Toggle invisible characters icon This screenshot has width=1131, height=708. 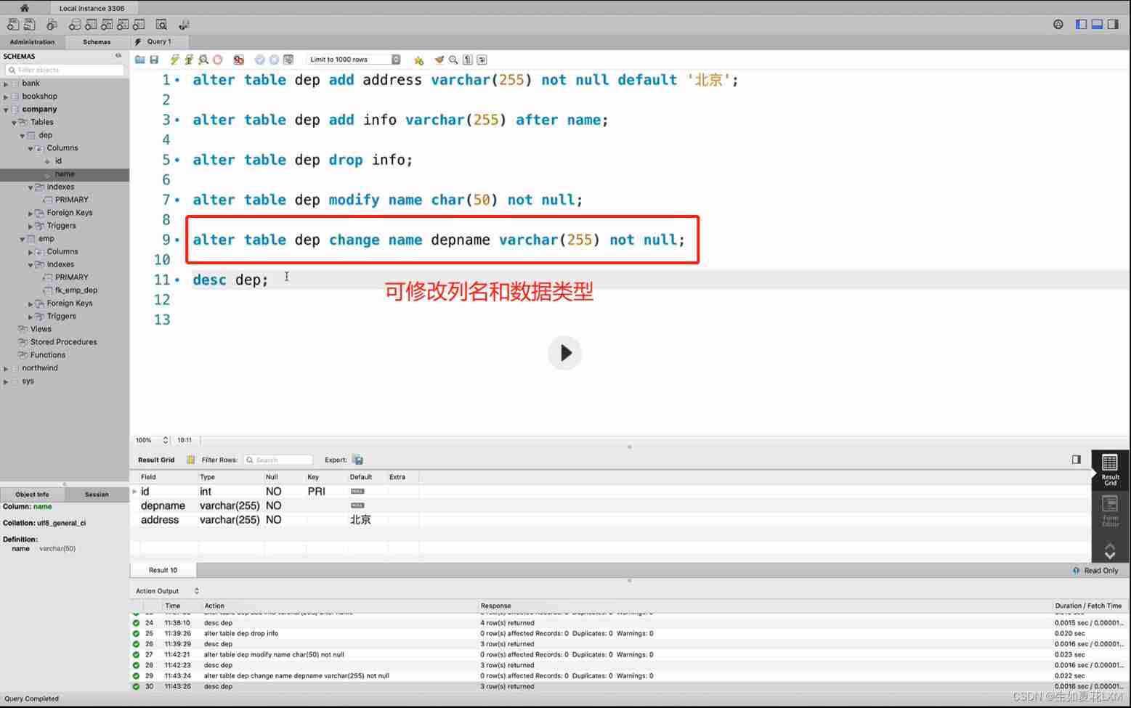point(468,60)
